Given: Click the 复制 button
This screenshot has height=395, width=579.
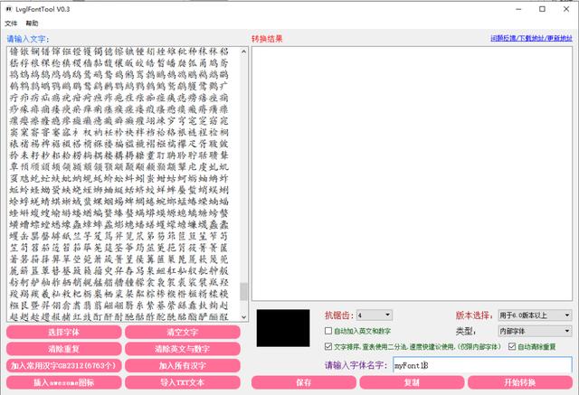Looking at the screenshot, I should point(412,382).
